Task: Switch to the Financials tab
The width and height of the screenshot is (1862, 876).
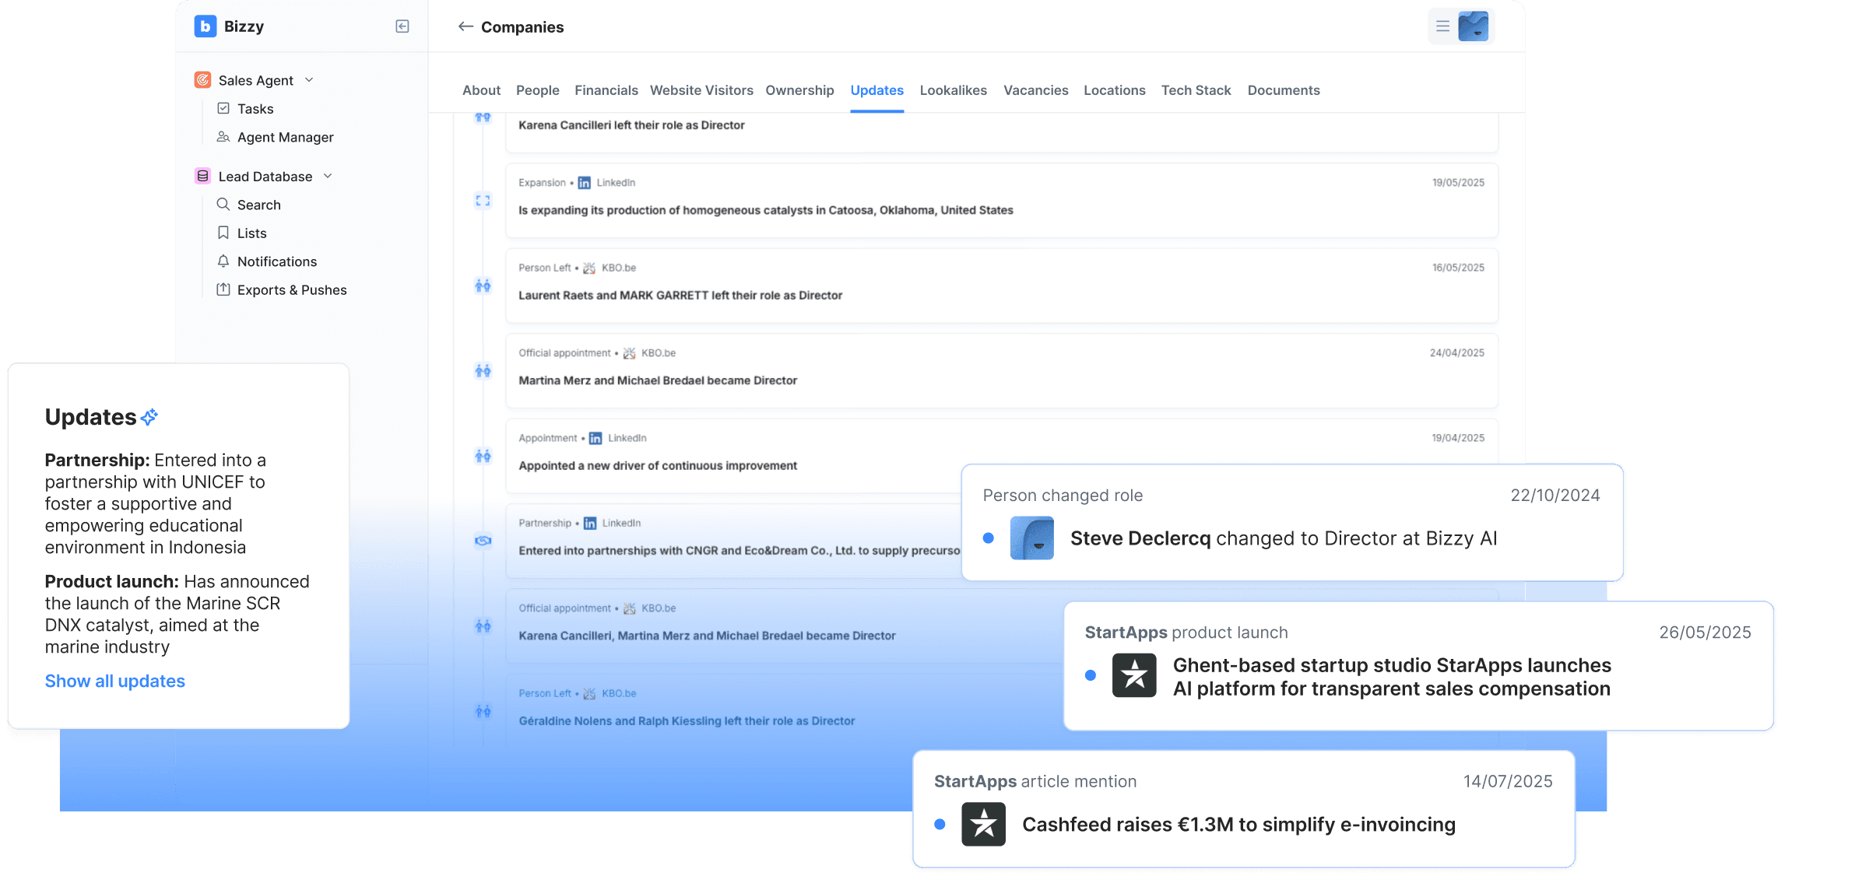Action: 606,90
